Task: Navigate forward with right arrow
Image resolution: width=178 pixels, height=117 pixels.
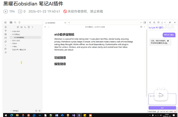Action: (x=48, y=27)
